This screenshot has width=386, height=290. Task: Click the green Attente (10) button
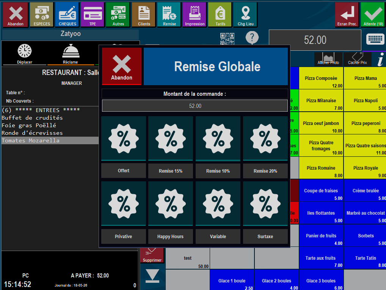373,15
